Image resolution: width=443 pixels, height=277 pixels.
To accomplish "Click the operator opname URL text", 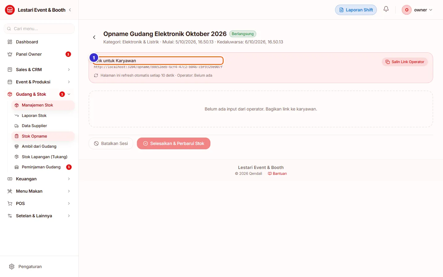I will pos(158,67).
